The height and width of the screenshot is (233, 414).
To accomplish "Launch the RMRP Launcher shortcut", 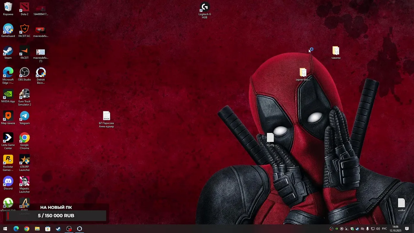I will [x=25, y=206].
